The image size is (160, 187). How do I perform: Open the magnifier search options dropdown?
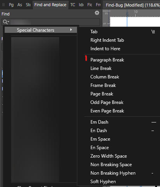6,22
